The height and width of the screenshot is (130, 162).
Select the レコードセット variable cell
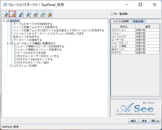pyautogui.click(x=124, y=43)
